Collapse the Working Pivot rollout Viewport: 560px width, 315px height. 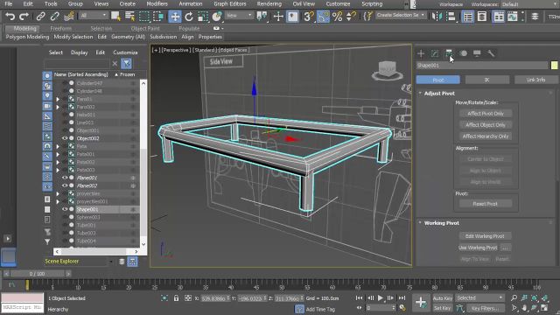442,223
